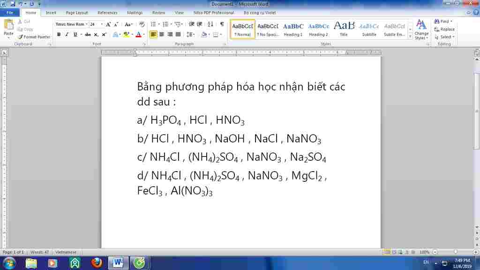Expand the bullet list style options
The width and height of the screenshot is (480, 270).
pos(158,24)
